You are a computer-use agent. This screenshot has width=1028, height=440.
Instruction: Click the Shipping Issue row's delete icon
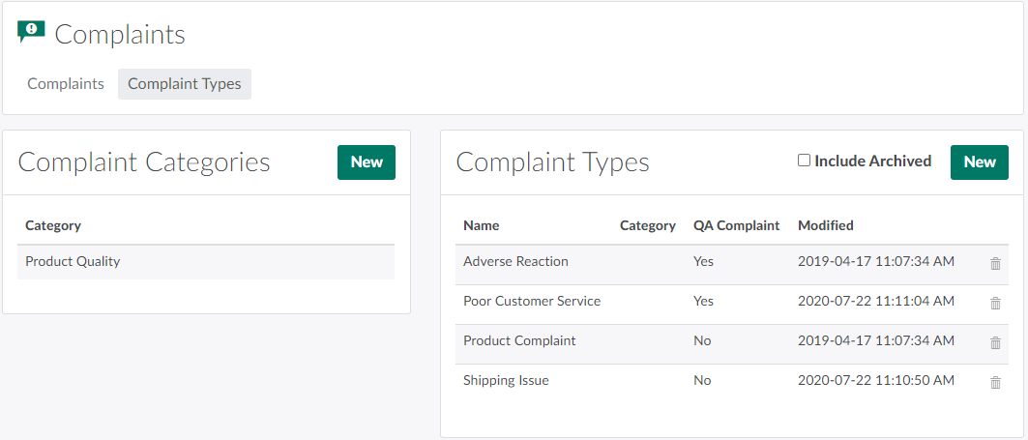995,382
